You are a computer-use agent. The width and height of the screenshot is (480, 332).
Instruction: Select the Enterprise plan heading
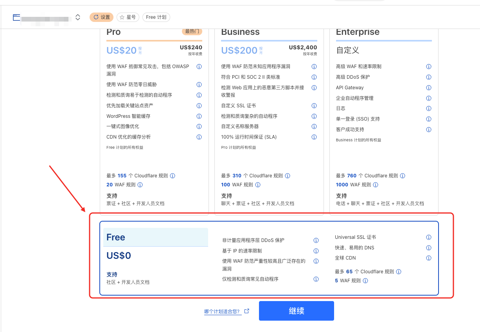coord(358,32)
